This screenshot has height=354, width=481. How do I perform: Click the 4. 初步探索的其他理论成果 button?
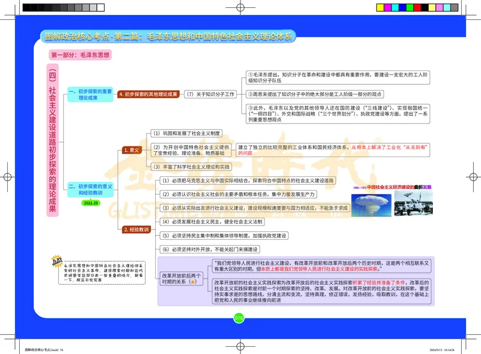tap(148, 93)
